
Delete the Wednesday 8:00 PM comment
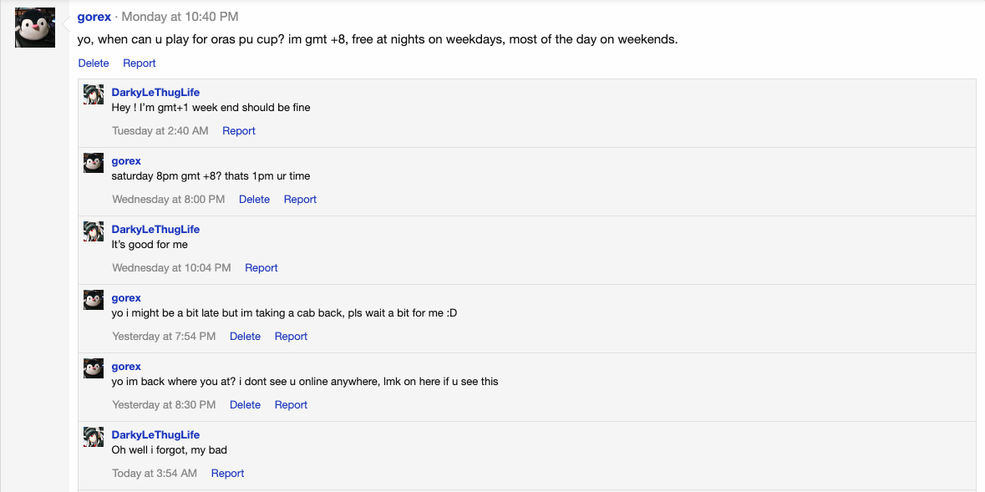pos(254,200)
